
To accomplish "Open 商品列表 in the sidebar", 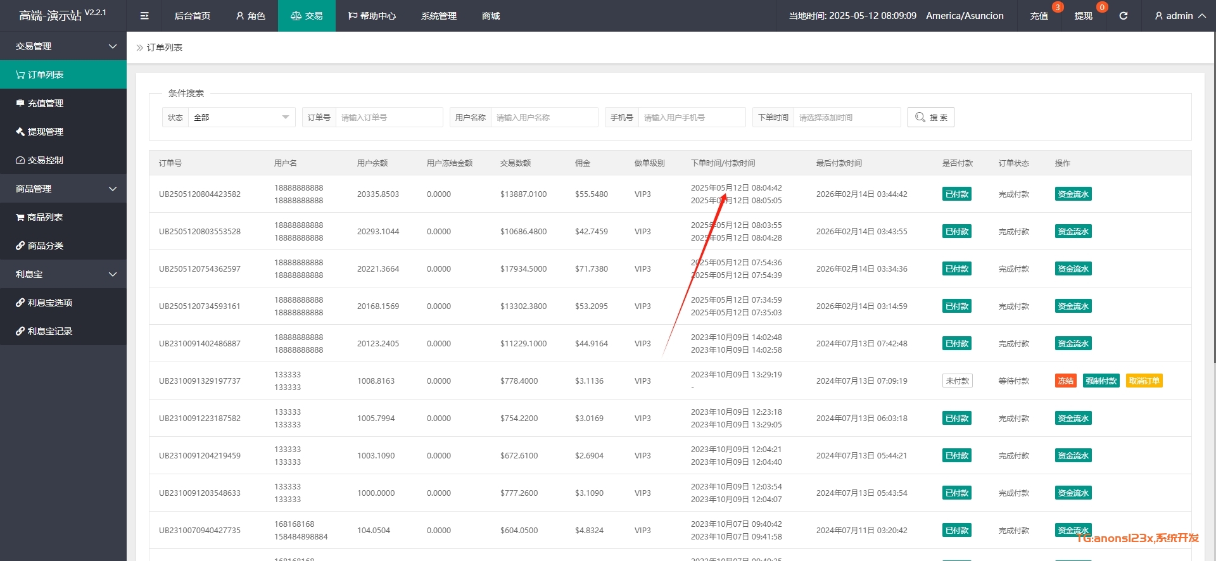I will click(x=63, y=217).
